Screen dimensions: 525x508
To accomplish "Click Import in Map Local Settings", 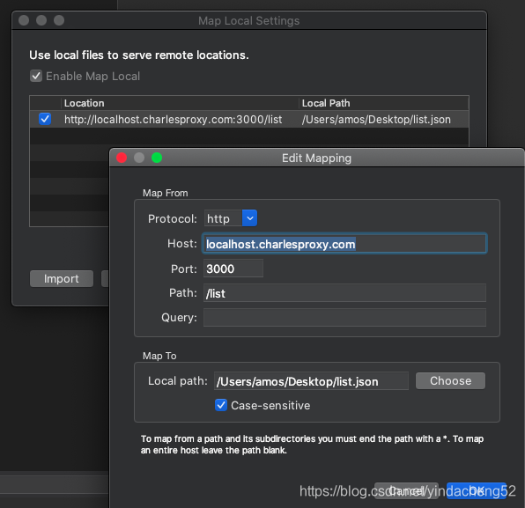I will click(62, 279).
